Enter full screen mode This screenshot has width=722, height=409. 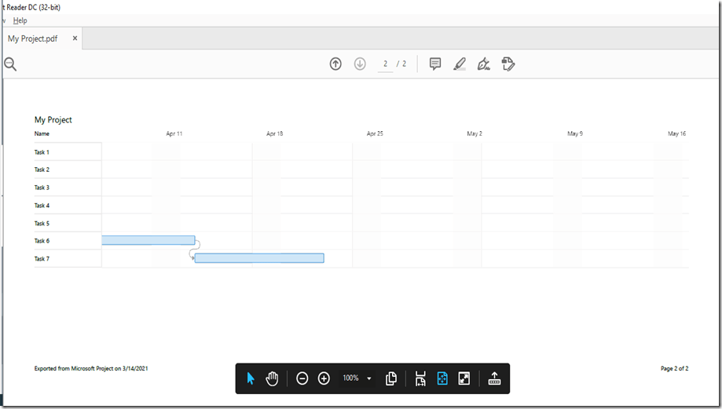464,378
